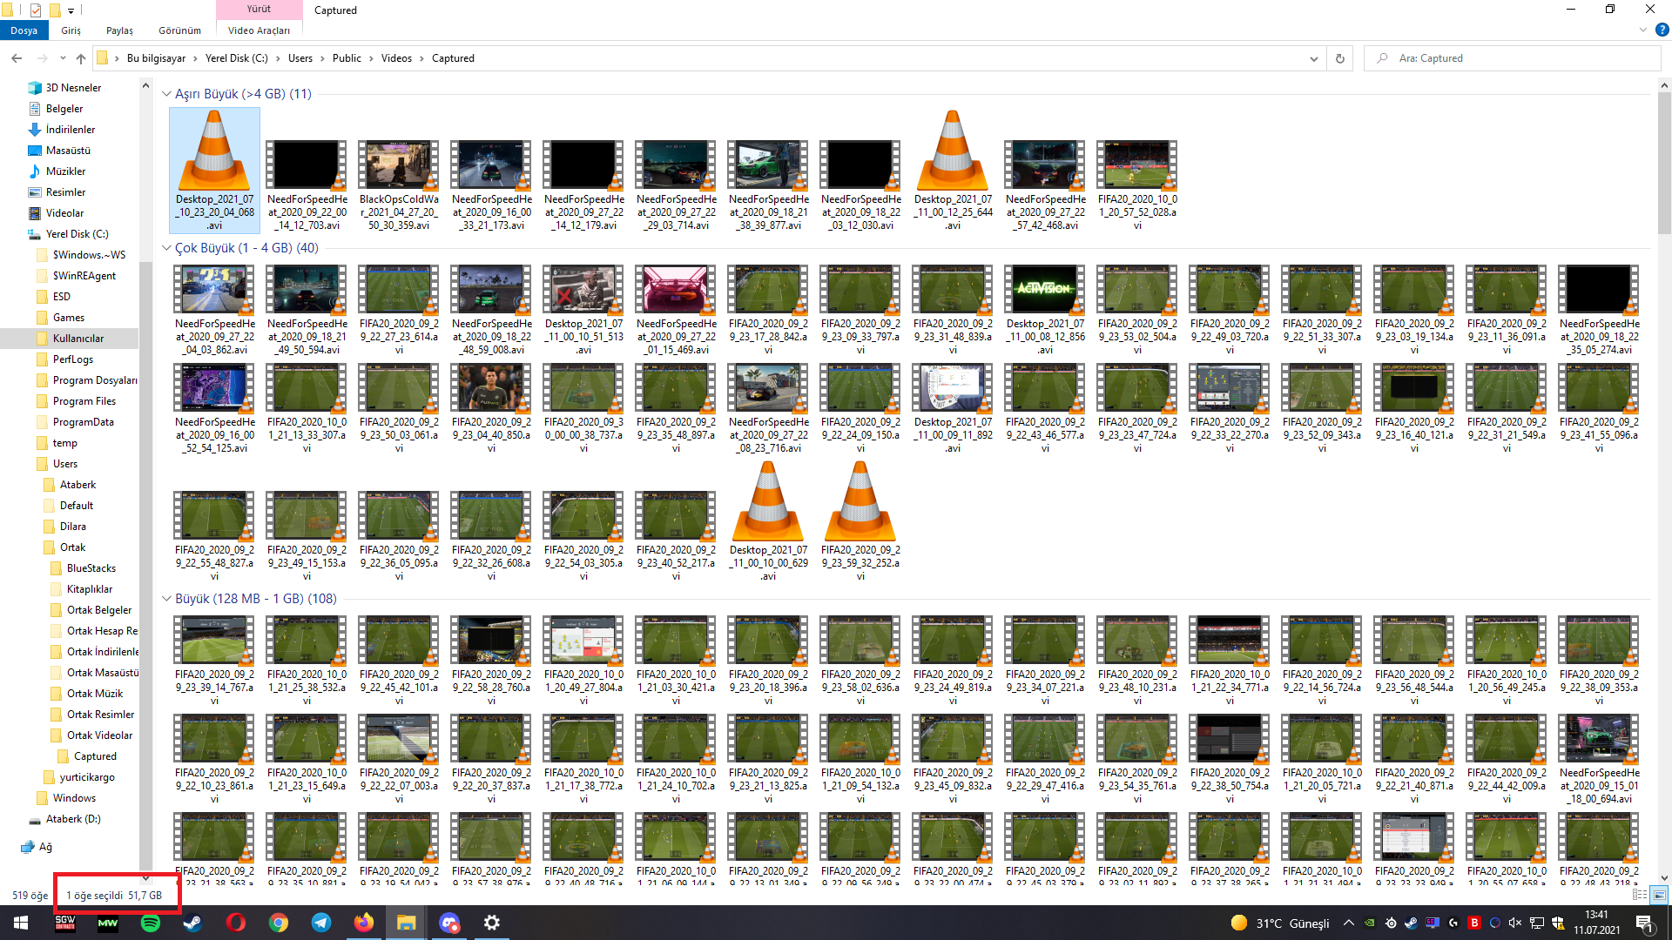Collapse the Çok Büyük group
The width and height of the screenshot is (1672, 940).
[x=166, y=248]
